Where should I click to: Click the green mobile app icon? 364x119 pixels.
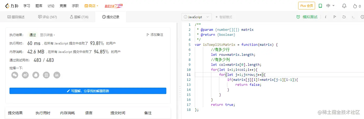(320, 6)
